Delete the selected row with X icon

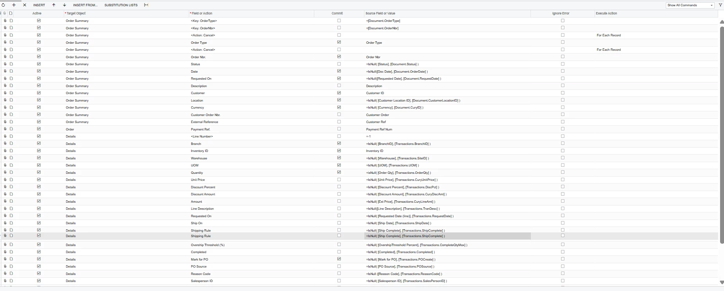click(25, 5)
